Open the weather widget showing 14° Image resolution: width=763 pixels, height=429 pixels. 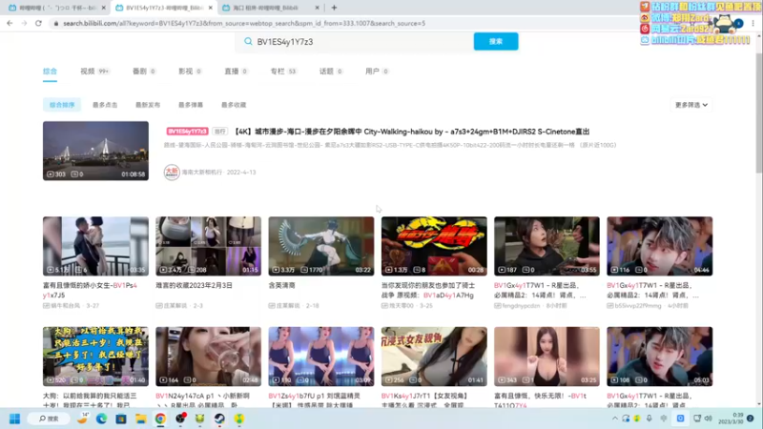(x=82, y=419)
